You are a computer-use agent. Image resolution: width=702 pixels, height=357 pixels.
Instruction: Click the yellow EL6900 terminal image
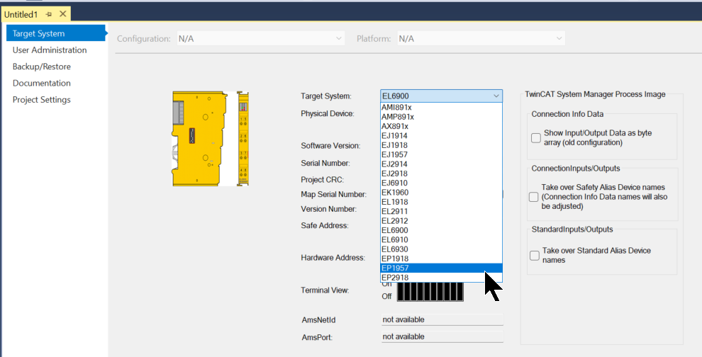[211, 139]
